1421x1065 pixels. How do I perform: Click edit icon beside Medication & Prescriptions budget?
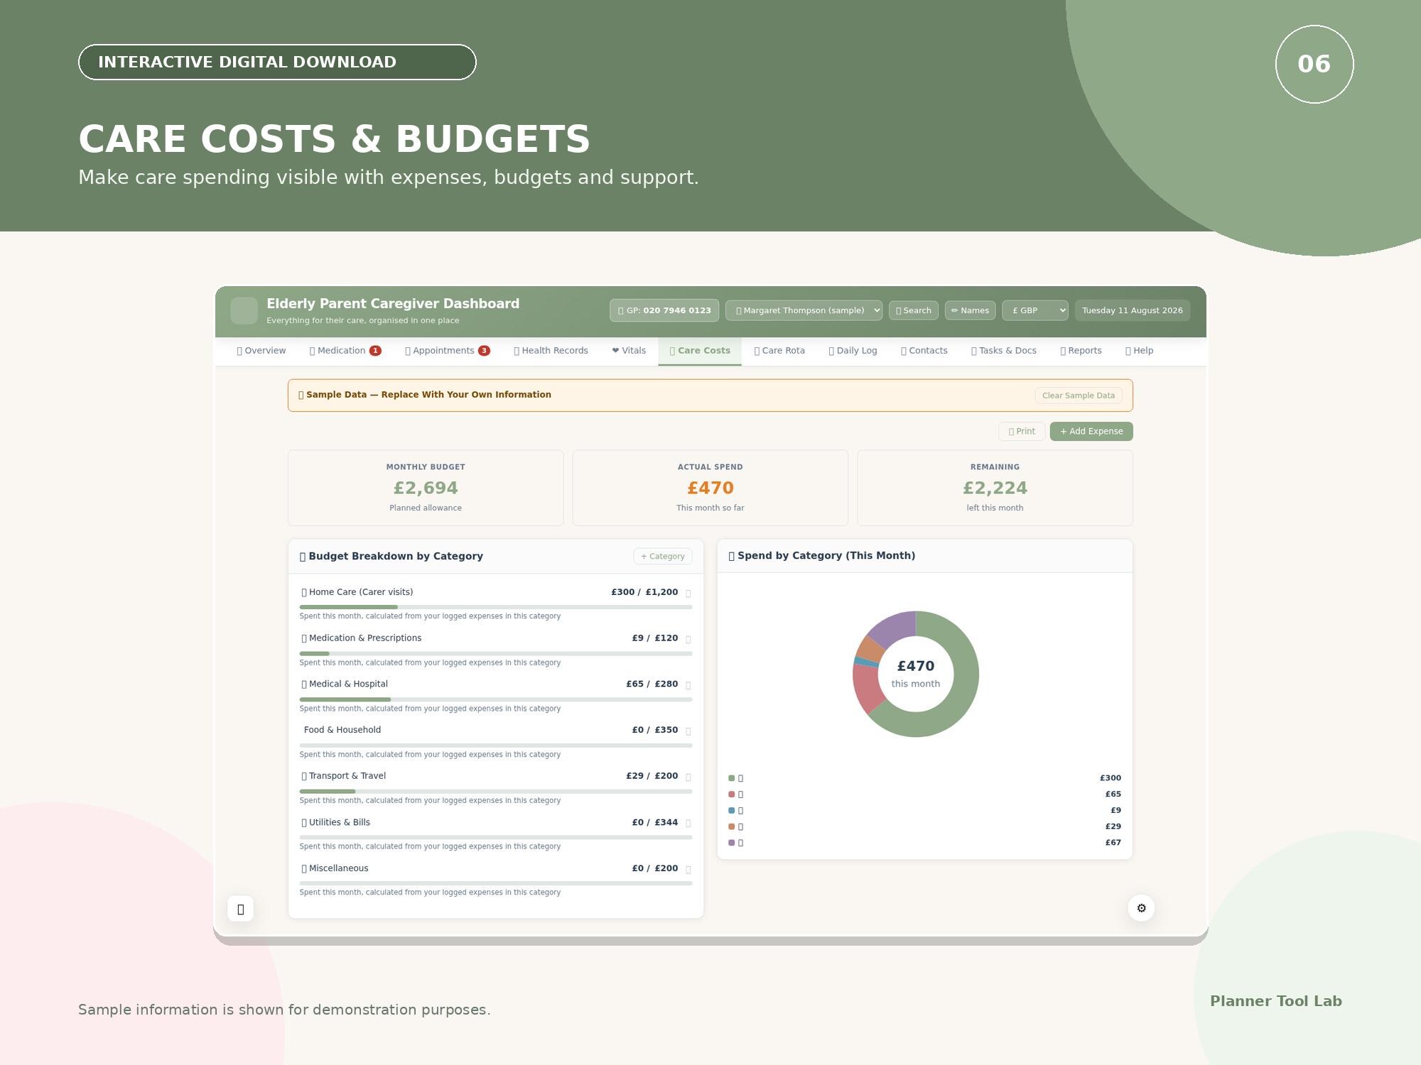pyautogui.click(x=688, y=639)
